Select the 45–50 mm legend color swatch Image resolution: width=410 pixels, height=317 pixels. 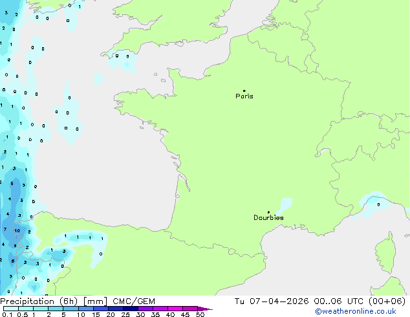point(190,309)
